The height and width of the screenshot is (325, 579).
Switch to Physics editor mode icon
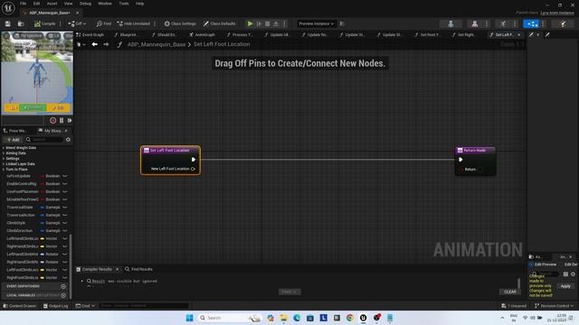(x=563, y=24)
